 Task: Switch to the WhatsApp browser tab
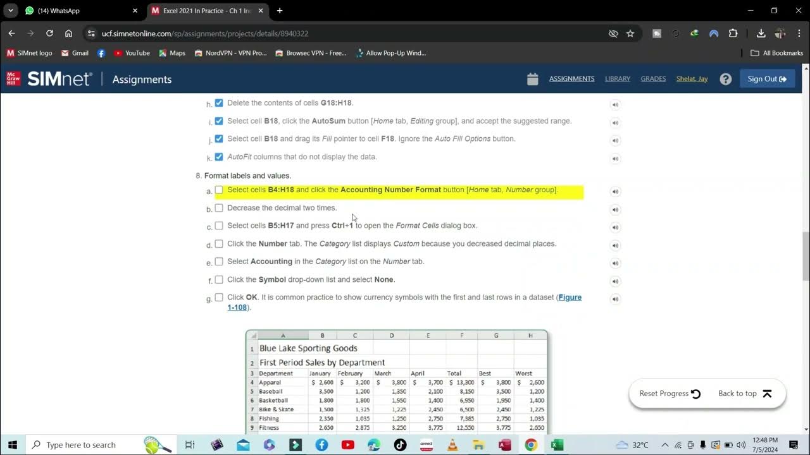80,11
